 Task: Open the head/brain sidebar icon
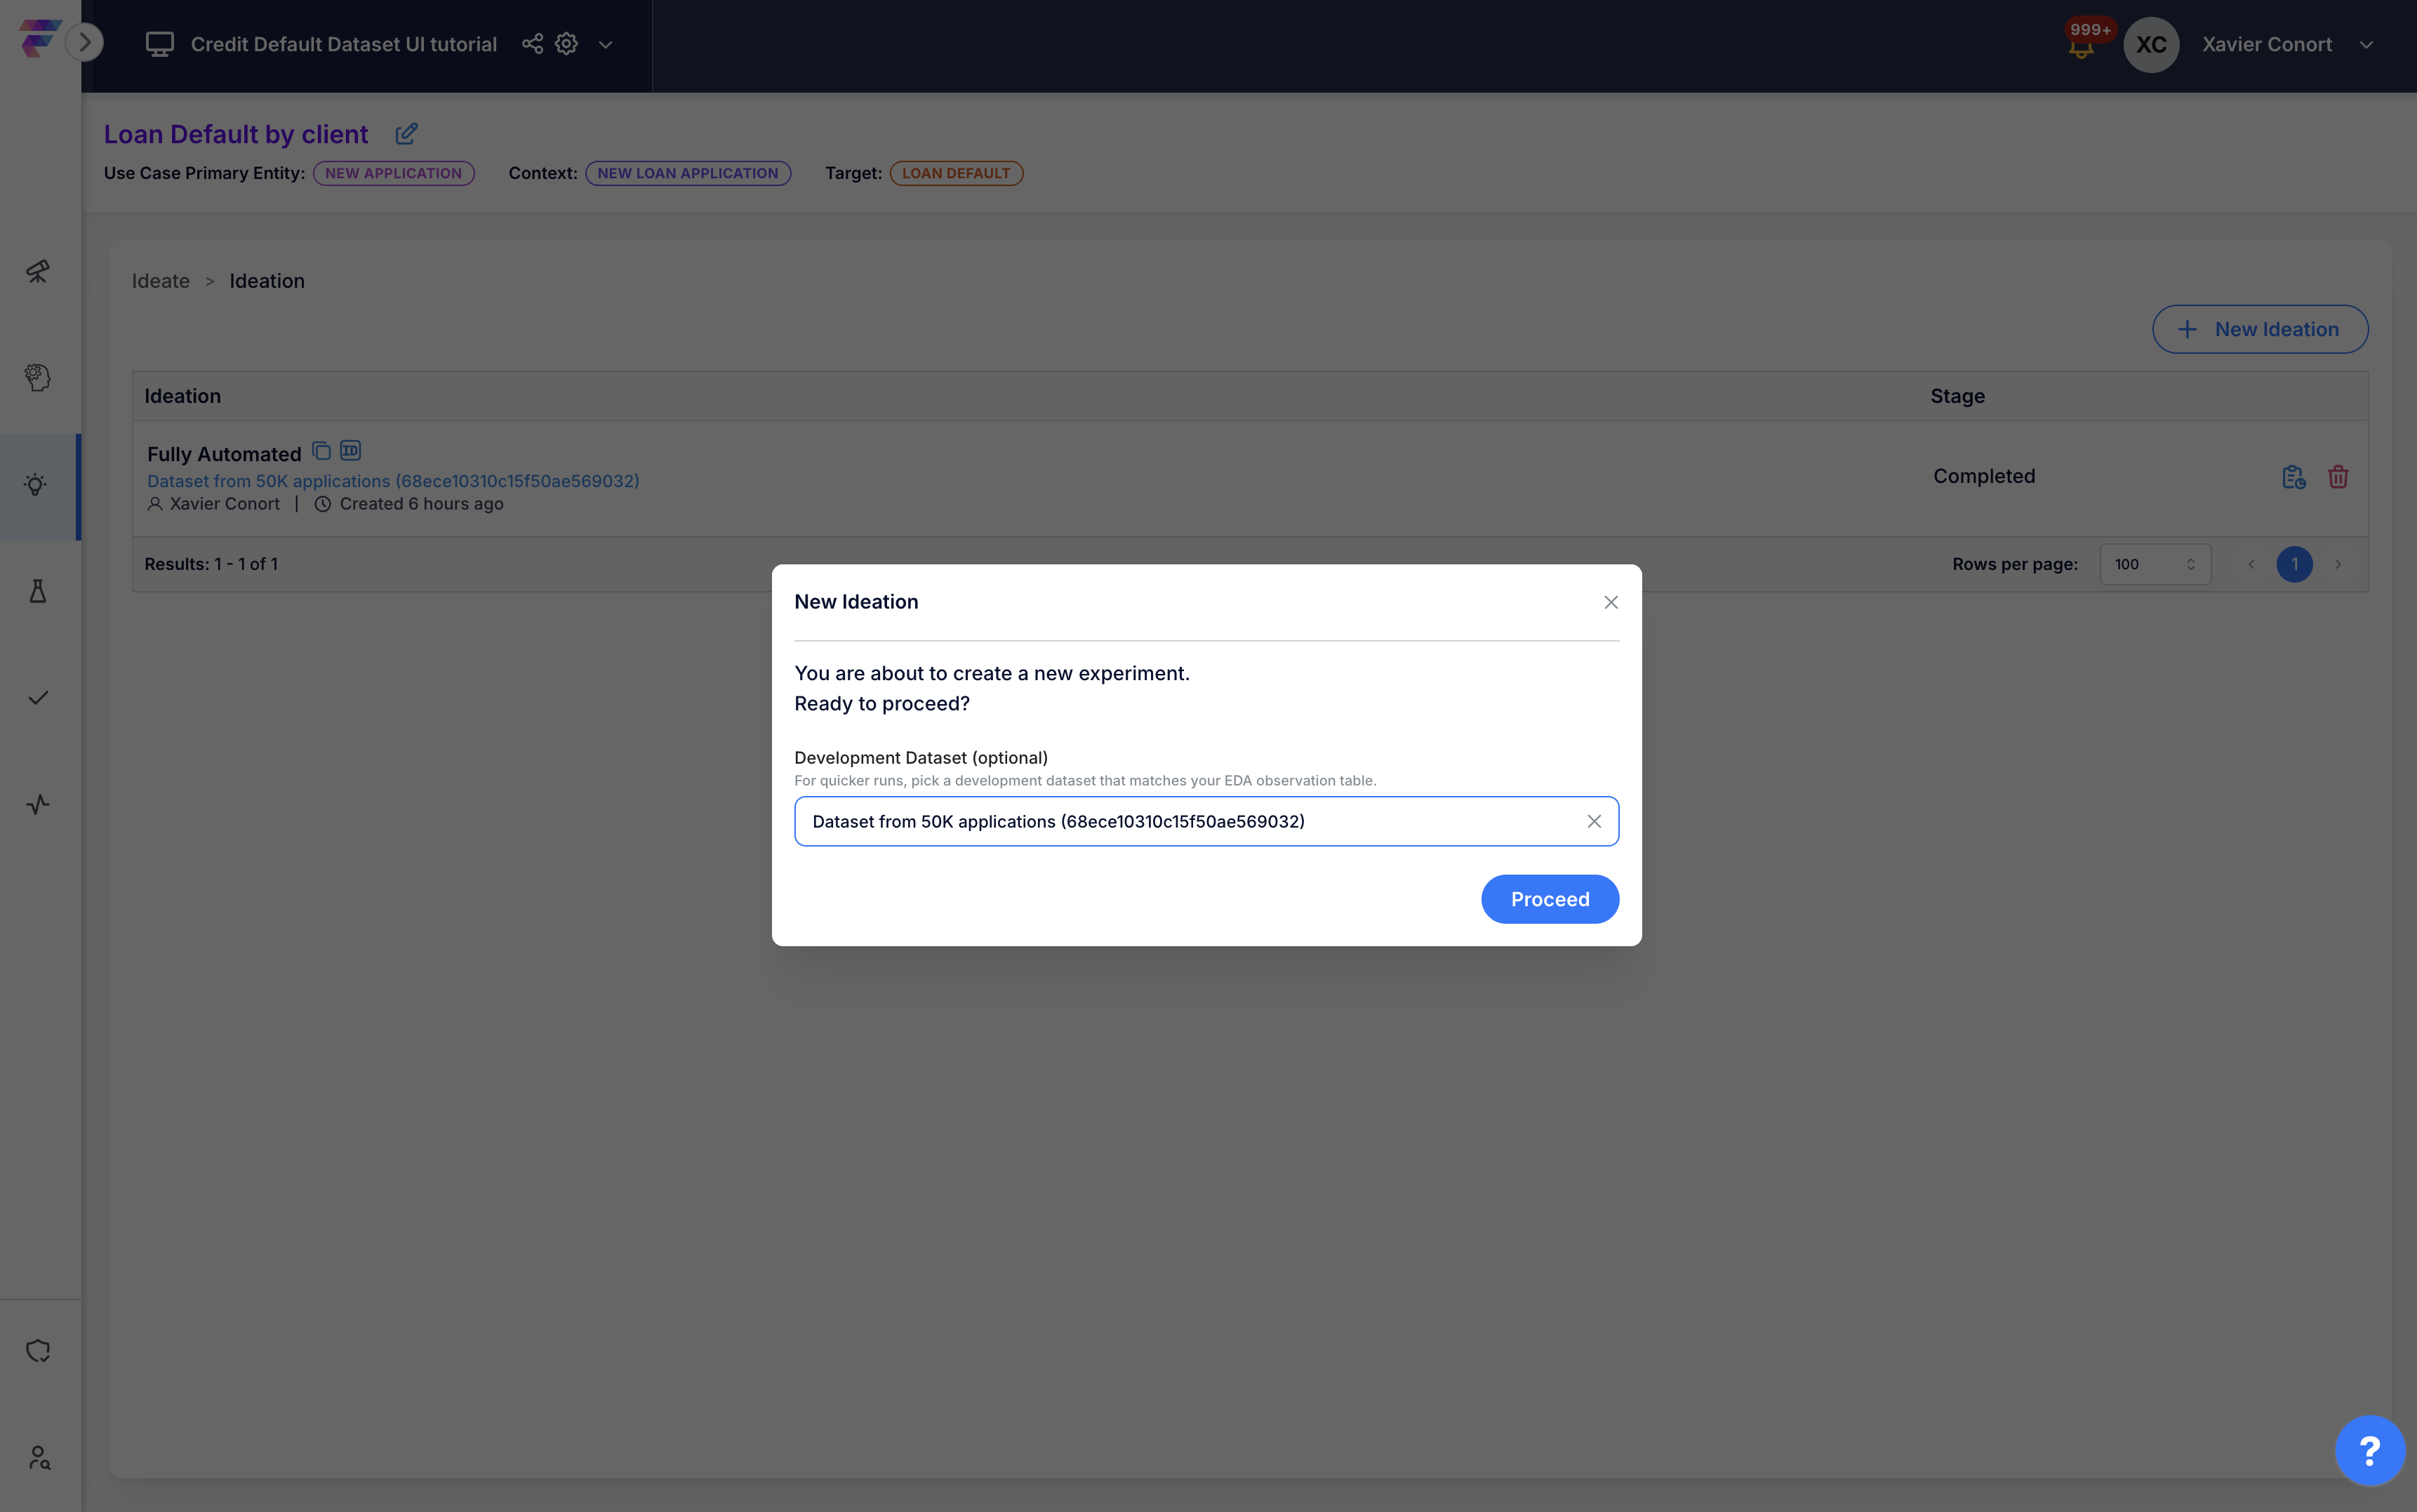coord(38,377)
